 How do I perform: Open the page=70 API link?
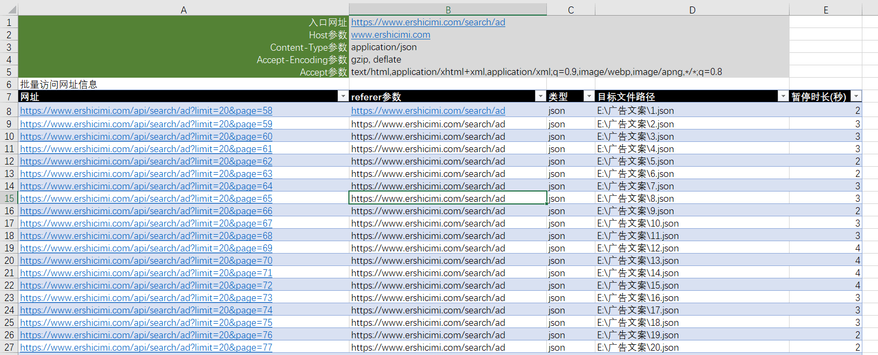click(146, 261)
